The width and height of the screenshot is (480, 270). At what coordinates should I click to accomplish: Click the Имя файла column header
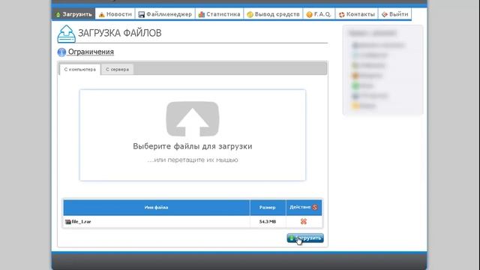[x=157, y=207]
